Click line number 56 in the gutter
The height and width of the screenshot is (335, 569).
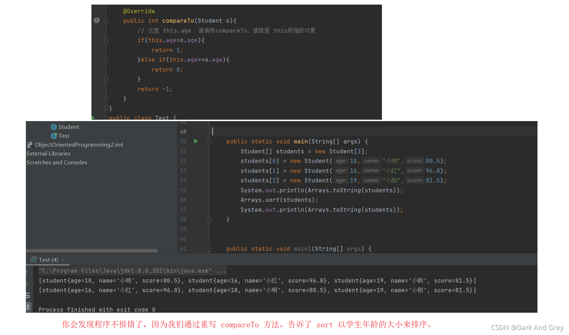click(183, 200)
